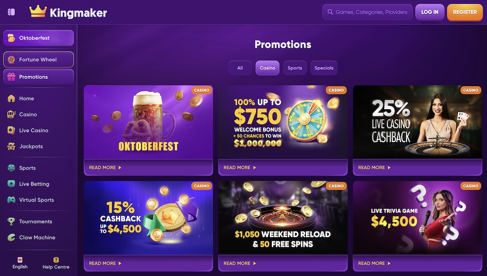The image size is (487, 276).
Task: Open Help Centre question mark icon
Action: pyautogui.click(x=56, y=260)
